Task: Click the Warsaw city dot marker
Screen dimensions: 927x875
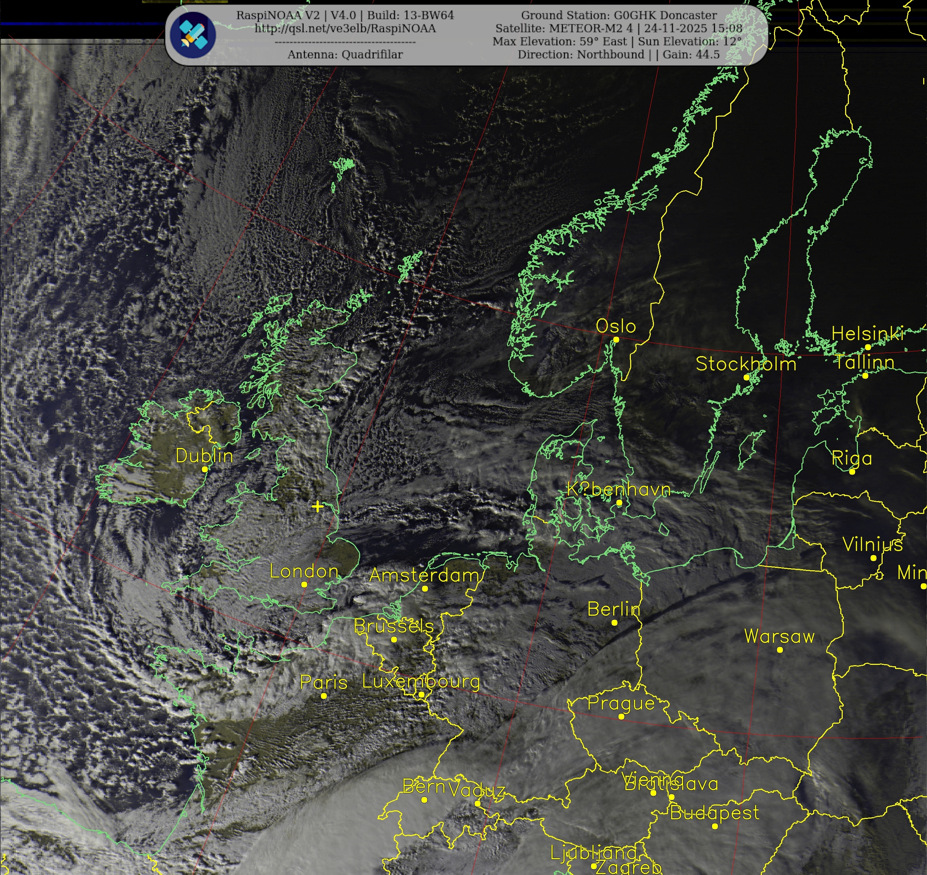Action: pos(779,650)
